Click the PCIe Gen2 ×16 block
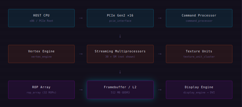The image size is (242, 107). click(120, 18)
